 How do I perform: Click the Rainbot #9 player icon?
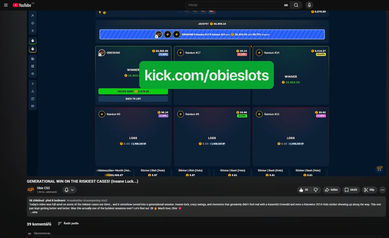pos(181,114)
